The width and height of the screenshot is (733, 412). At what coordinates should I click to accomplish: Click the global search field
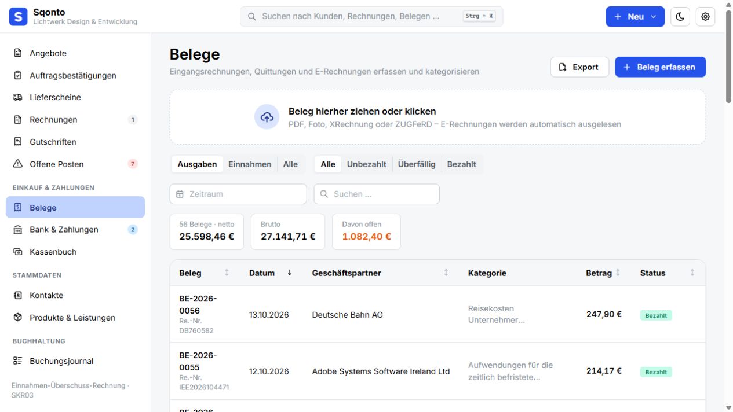coord(371,17)
